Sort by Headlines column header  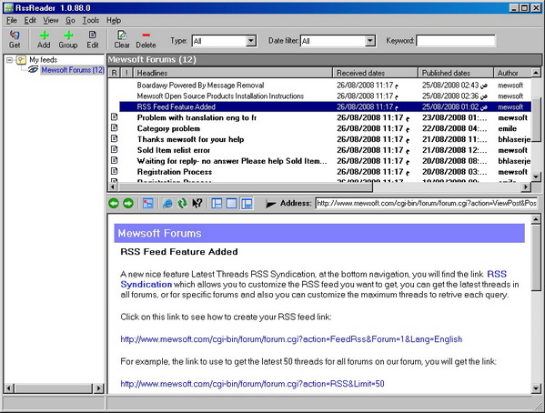click(x=233, y=73)
